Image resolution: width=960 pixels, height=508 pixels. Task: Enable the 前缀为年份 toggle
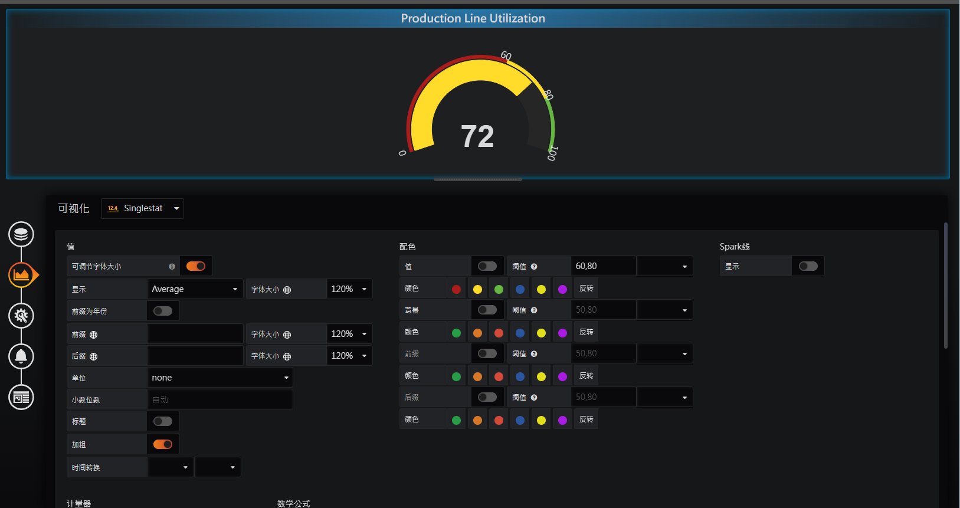click(x=163, y=311)
